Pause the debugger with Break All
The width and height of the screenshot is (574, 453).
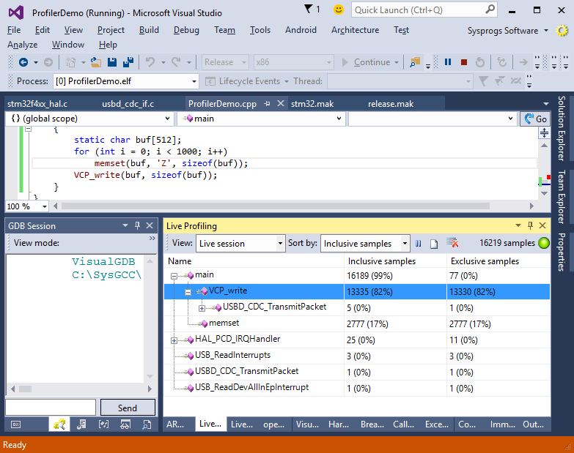[448, 62]
